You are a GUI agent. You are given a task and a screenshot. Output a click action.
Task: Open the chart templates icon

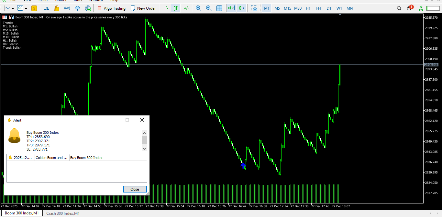(x=20, y=8)
